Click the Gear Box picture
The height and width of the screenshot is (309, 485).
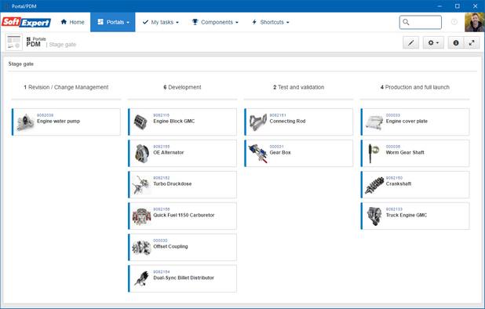258,153
